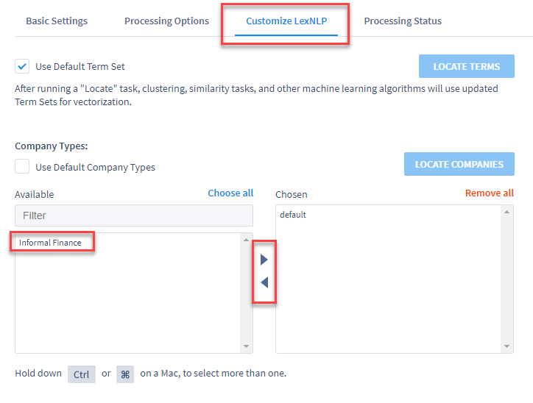Click the Chosen list scrollbar track
The height and width of the screenshot is (403, 533).
click(x=506, y=279)
